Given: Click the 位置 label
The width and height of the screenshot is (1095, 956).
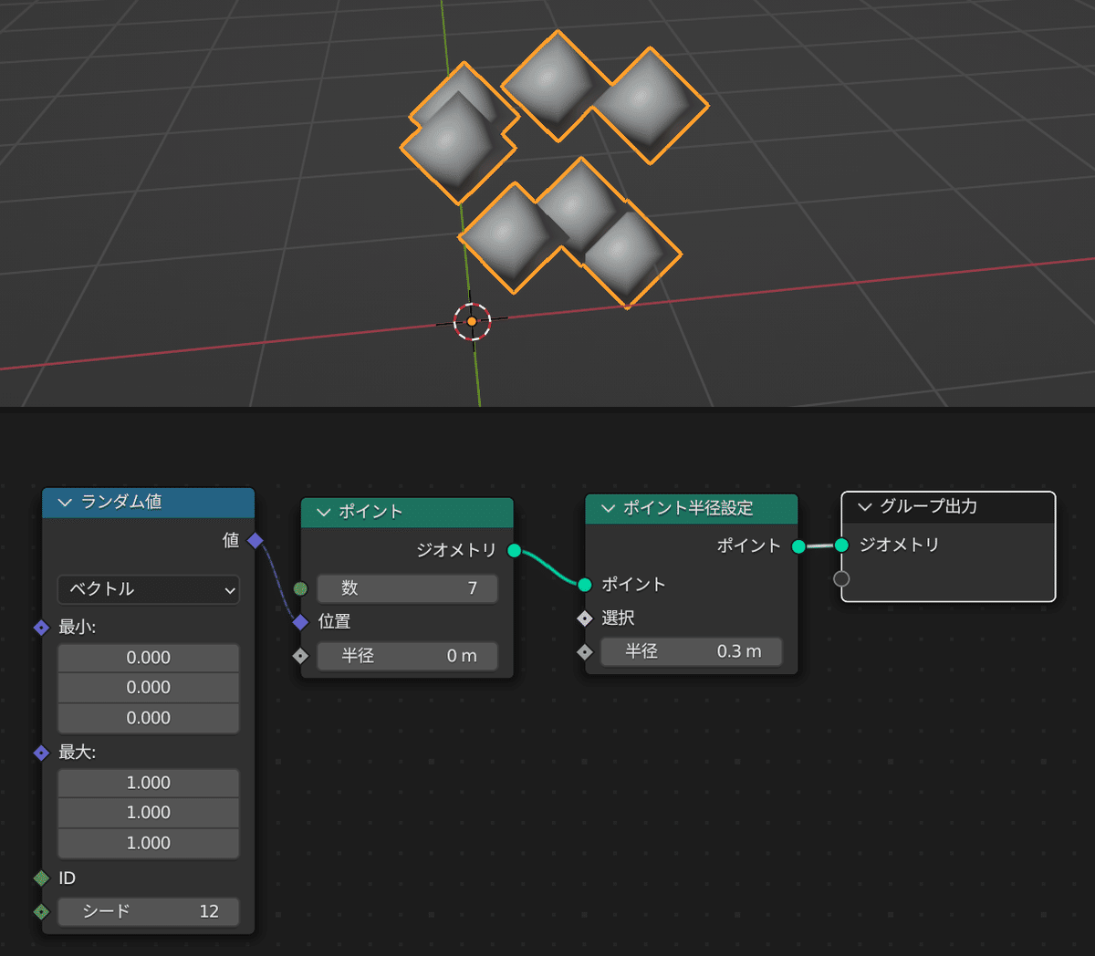Looking at the screenshot, I should [334, 622].
